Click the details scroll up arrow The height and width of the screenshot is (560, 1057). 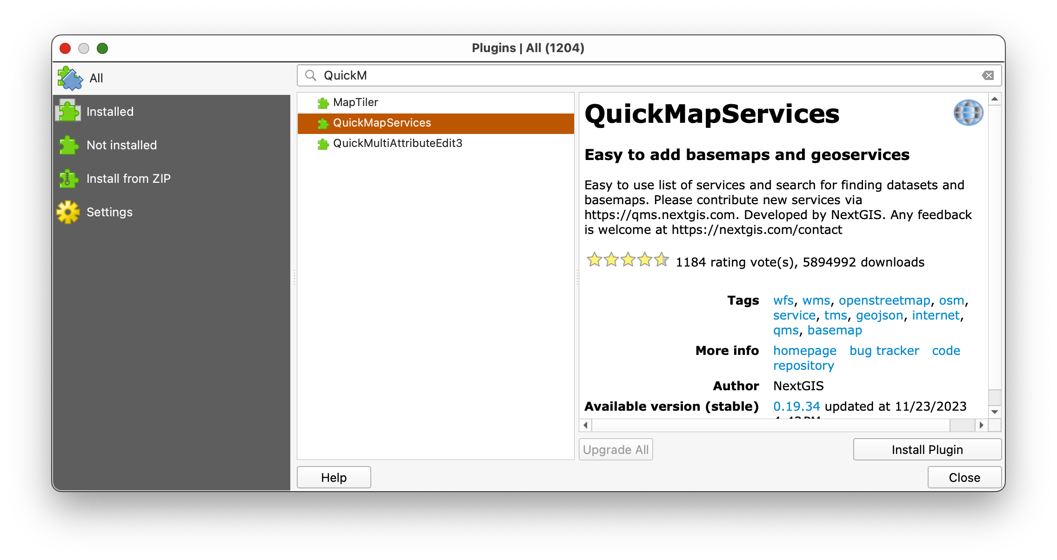point(994,99)
